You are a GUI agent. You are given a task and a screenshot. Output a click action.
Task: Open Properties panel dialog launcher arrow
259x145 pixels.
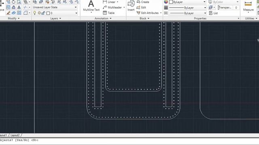238,19
